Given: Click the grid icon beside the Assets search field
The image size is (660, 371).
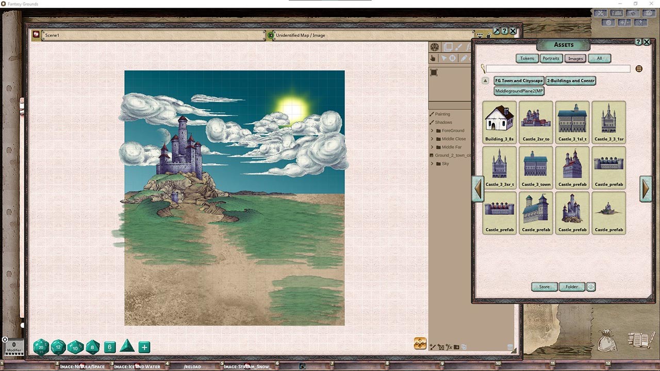Looking at the screenshot, I should [x=638, y=69].
